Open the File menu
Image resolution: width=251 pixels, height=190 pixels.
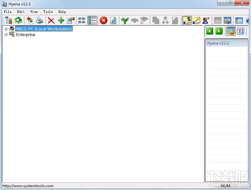point(8,12)
